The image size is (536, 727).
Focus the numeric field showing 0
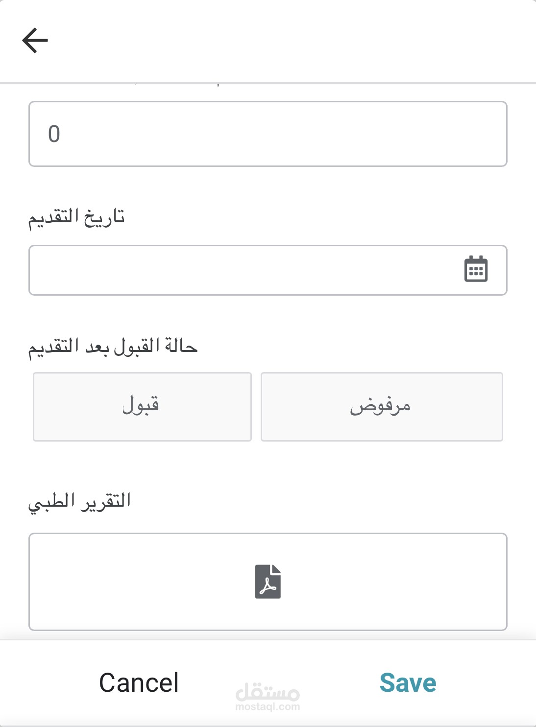[x=268, y=134]
